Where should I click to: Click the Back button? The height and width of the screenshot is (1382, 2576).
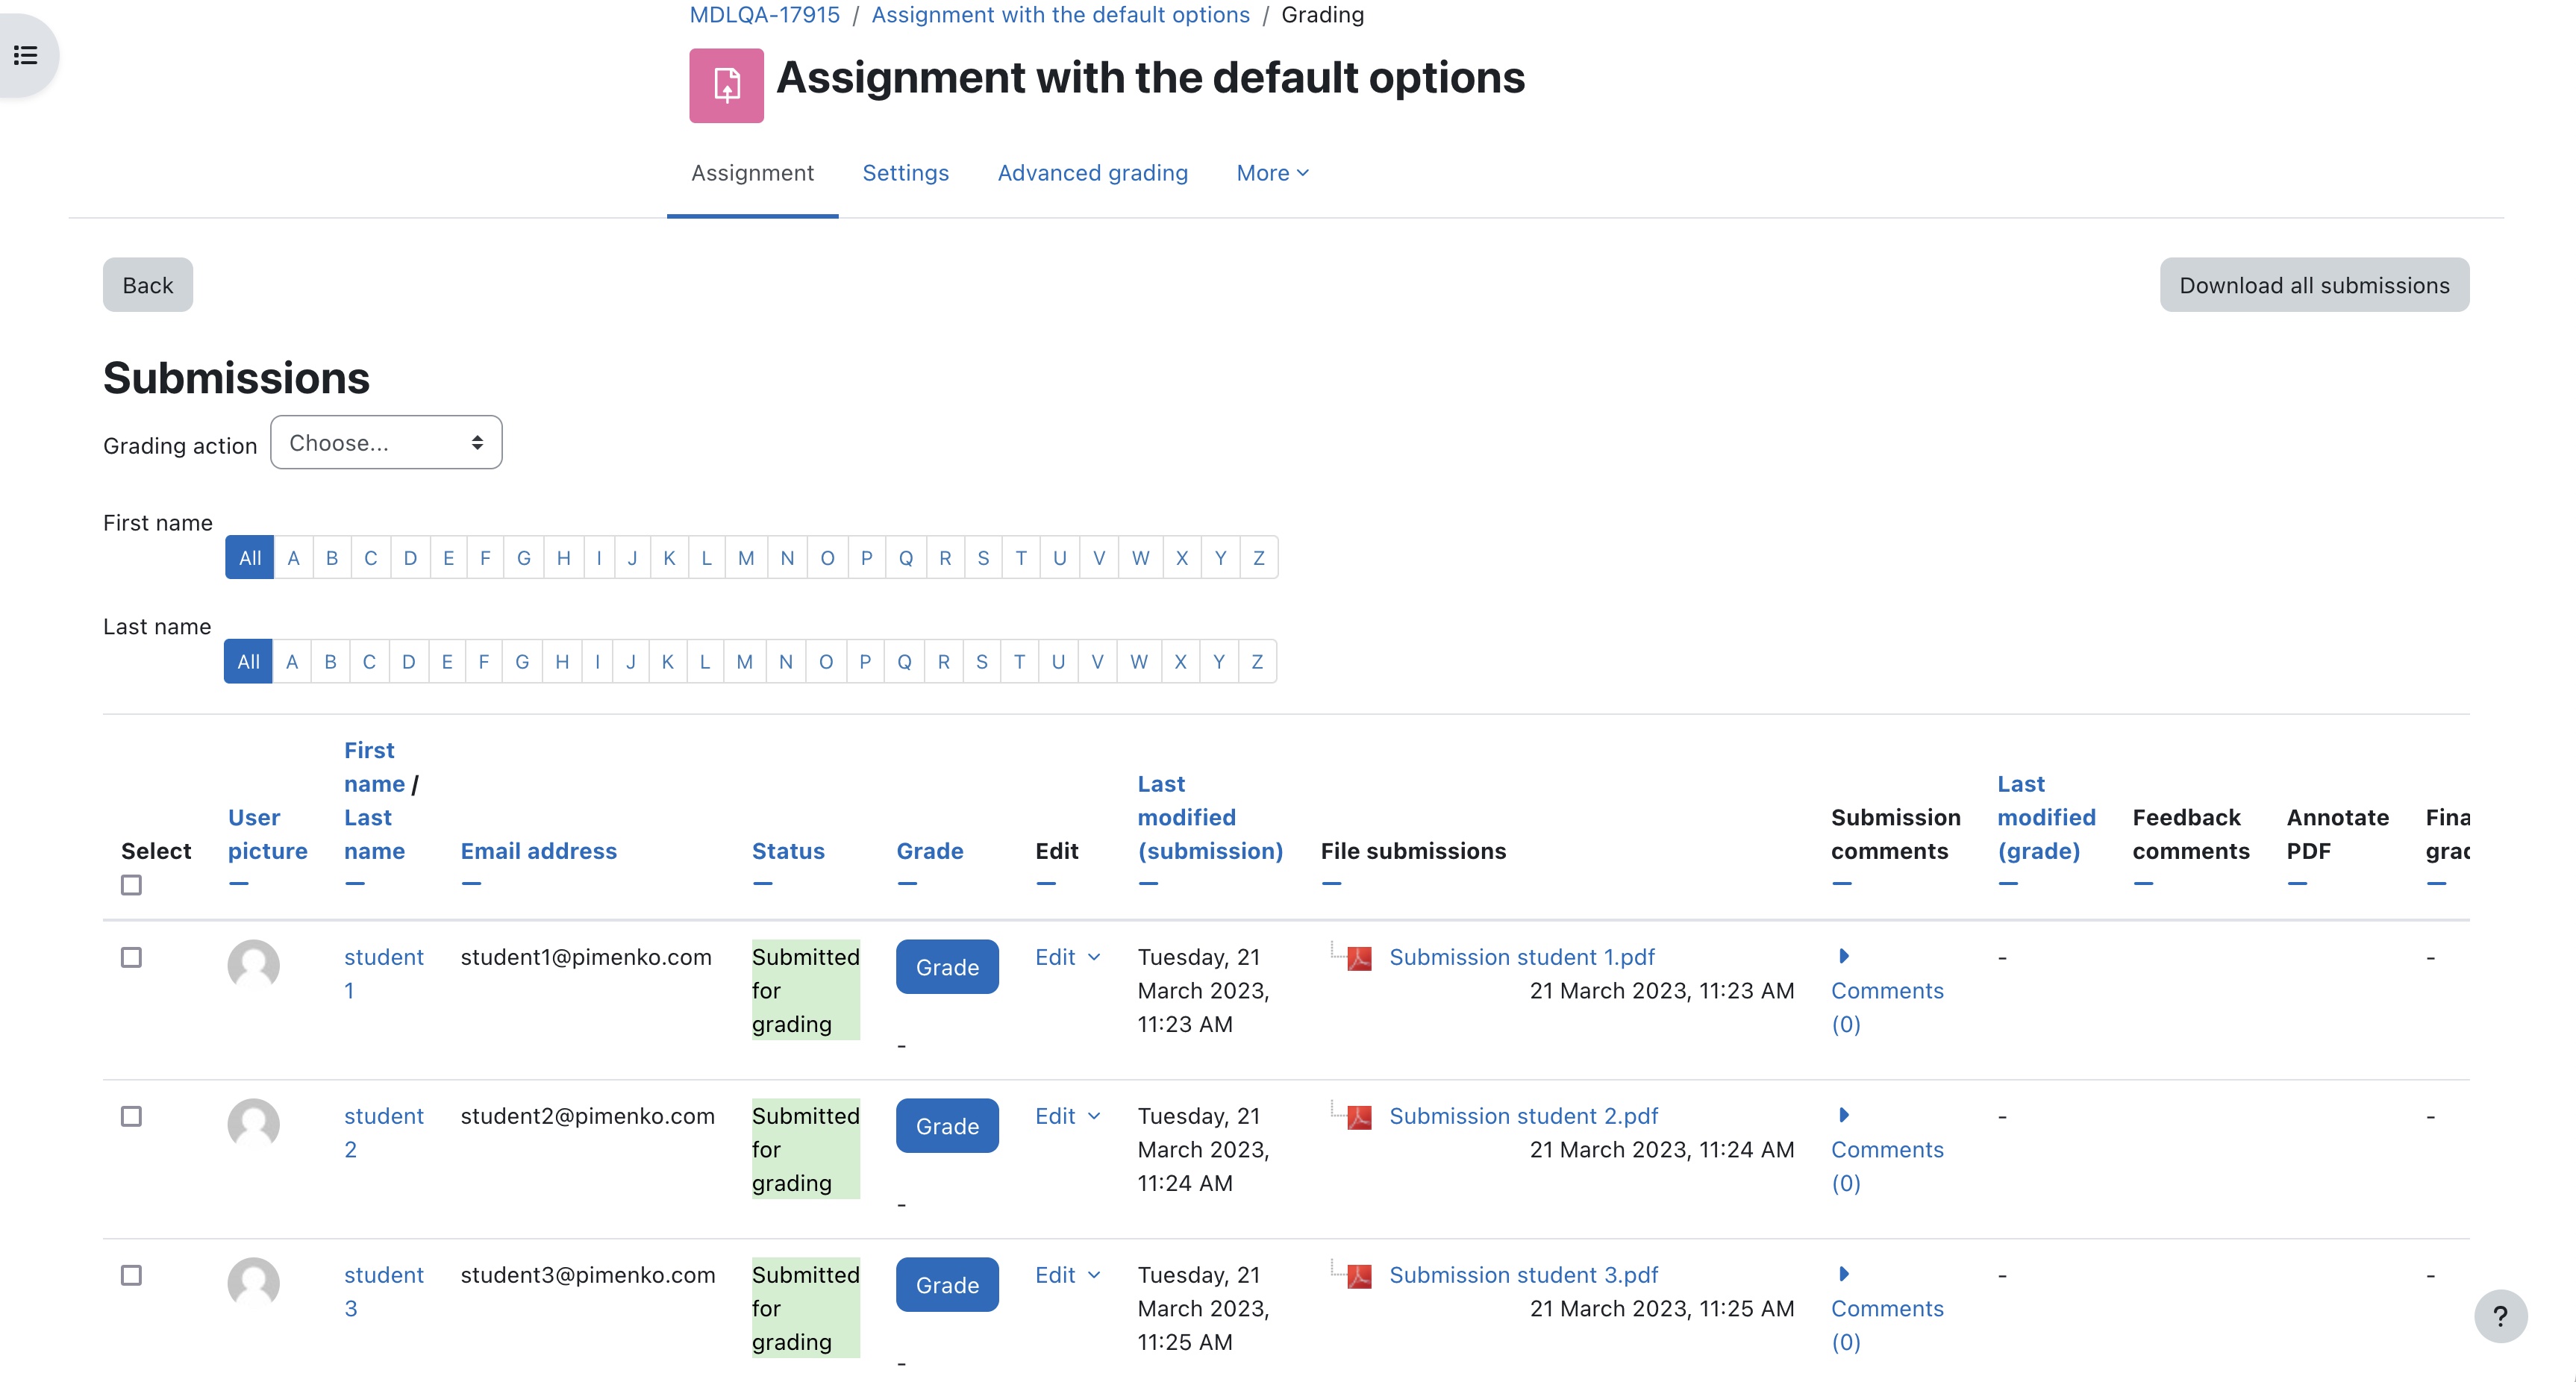[148, 285]
